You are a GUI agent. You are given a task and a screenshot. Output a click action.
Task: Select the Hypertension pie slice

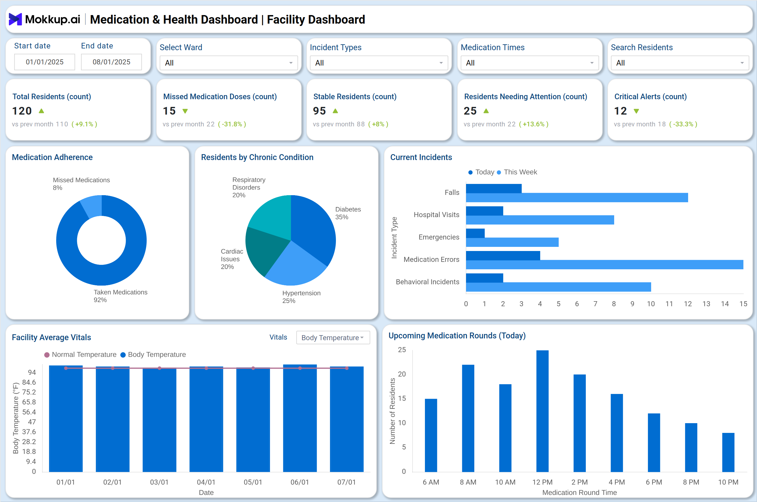295,267
